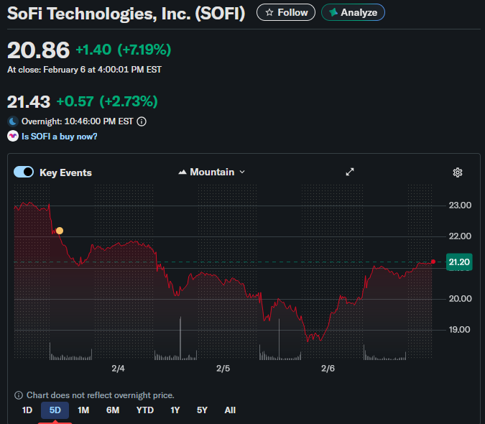The width and height of the screenshot is (485, 424).
Task: Click the logo beside 'Is SOFI a buy now?'
Action: [x=13, y=136]
